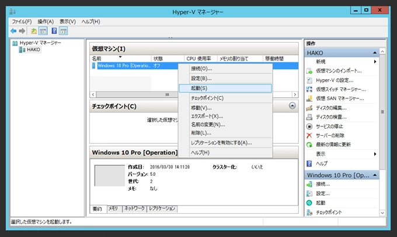Viewport: 397px width, 237px height.
Task: Choose エクスポート(X)... from the context menu
Action: pos(225,116)
